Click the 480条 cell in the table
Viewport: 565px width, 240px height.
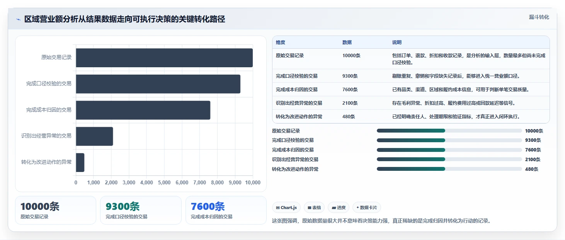[x=349, y=117]
